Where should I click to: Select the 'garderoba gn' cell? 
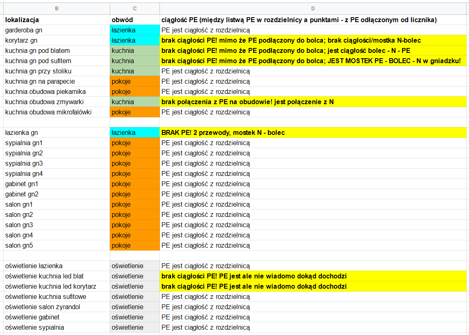(x=56, y=30)
